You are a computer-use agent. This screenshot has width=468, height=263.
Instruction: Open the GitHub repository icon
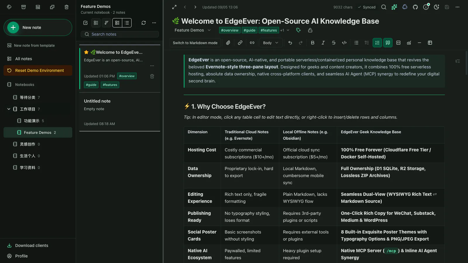click(x=415, y=7)
